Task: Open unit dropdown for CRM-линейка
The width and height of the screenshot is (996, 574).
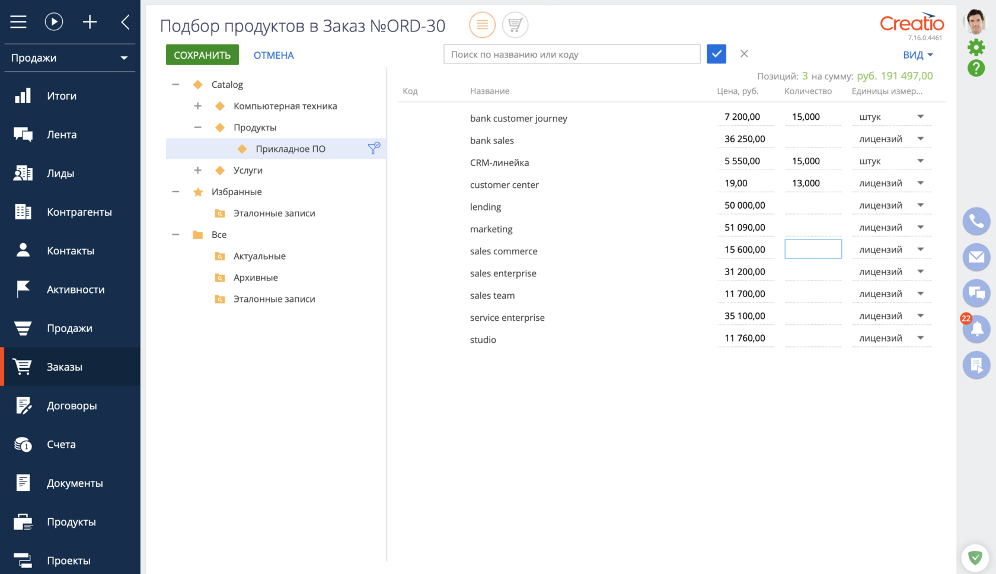Action: coord(920,161)
